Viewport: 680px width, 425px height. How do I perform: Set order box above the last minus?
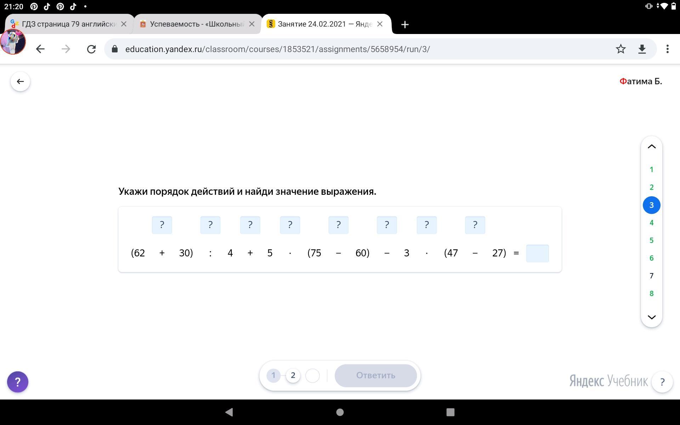click(475, 225)
